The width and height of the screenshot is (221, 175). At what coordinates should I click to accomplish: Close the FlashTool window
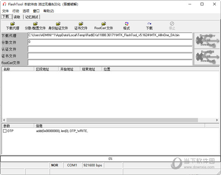point(214,4)
